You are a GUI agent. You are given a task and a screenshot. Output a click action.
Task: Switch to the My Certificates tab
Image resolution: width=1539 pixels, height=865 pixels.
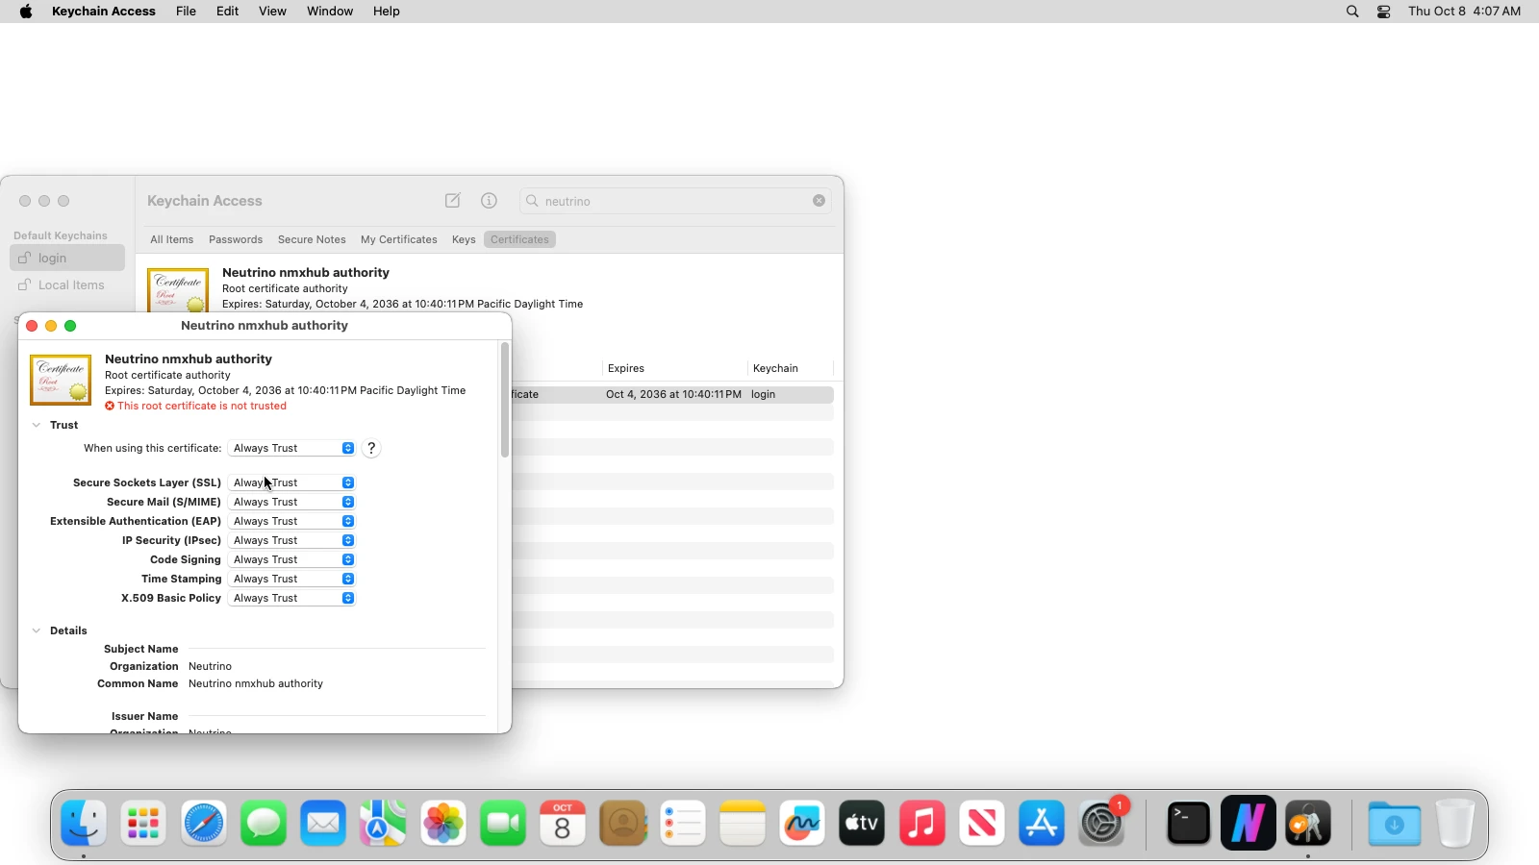coord(399,239)
